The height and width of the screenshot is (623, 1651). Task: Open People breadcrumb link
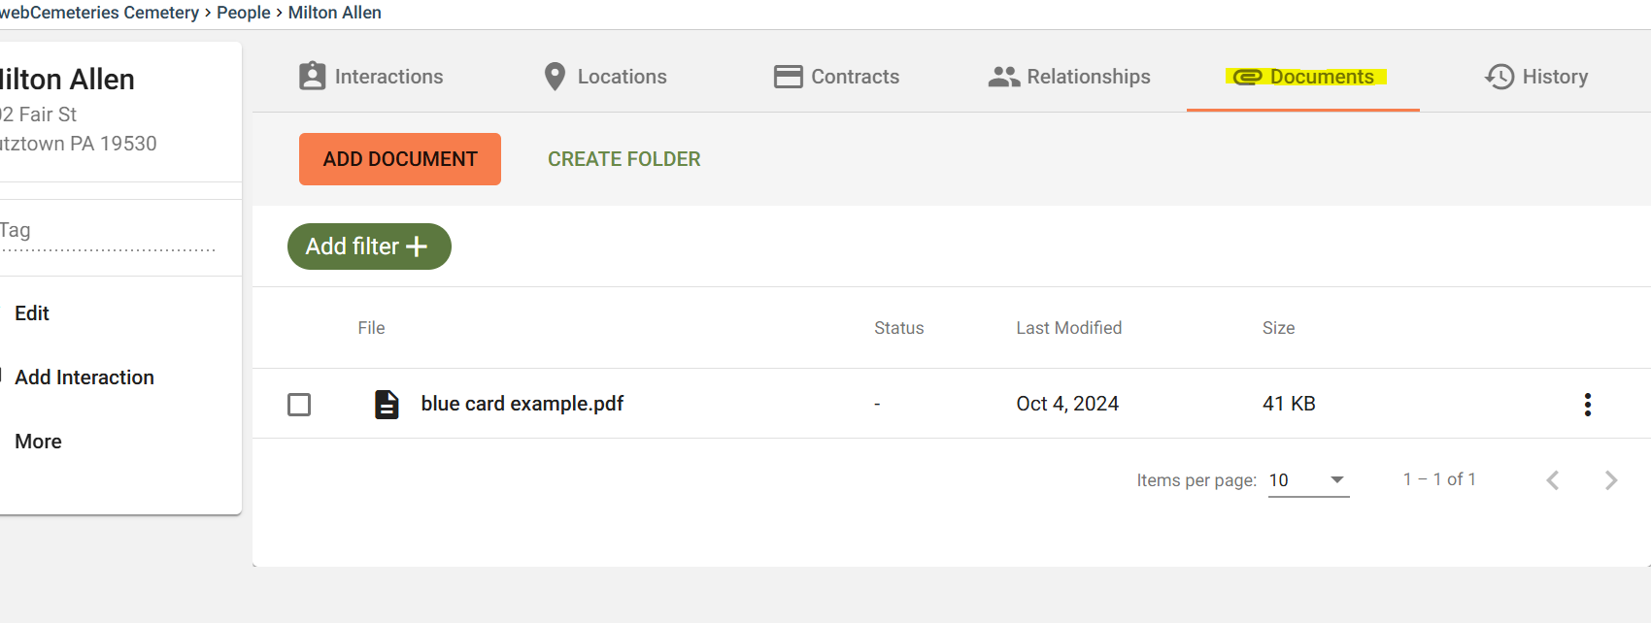[244, 13]
